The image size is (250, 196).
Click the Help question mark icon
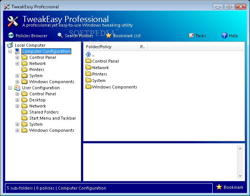coord(224,35)
